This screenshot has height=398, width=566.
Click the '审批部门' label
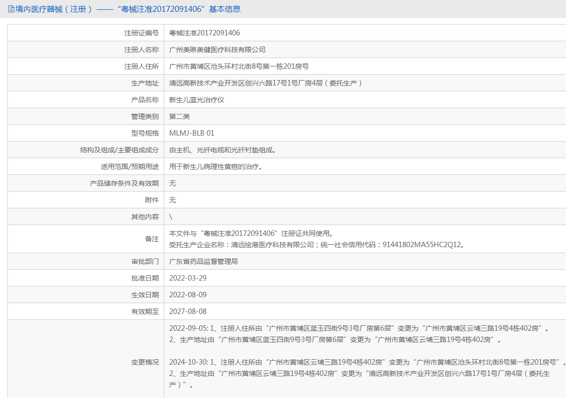[x=145, y=261]
